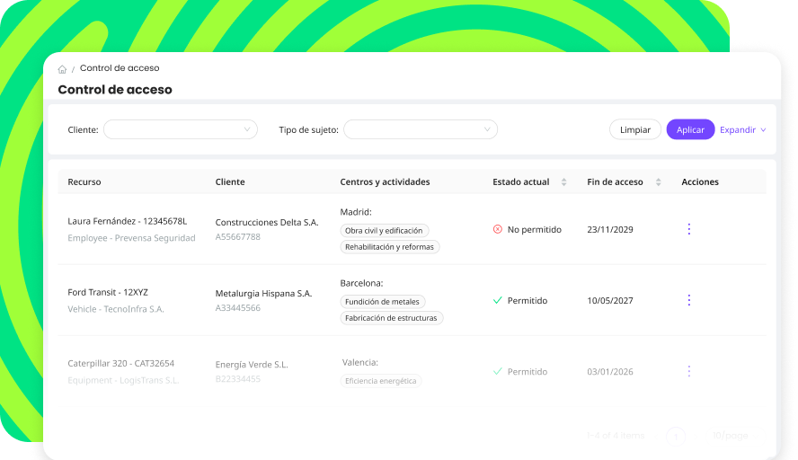Screen dimensions: 798x460
Task: Open actions menu for Laura Fernández row
Action: 689,229
